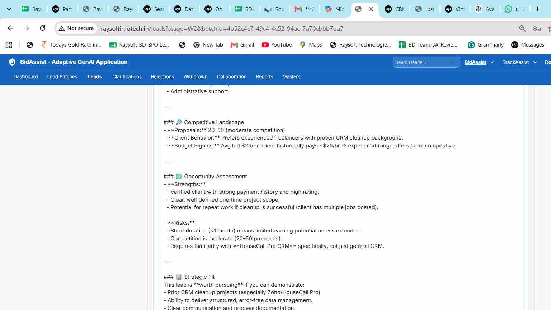Open the tab search chevron
The height and width of the screenshot is (310, 551).
click(x=9, y=9)
